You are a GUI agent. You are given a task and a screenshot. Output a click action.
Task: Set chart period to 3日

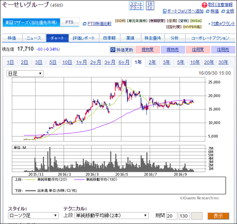(x=39, y=62)
